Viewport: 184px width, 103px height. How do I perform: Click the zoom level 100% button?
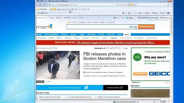click(x=163, y=102)
